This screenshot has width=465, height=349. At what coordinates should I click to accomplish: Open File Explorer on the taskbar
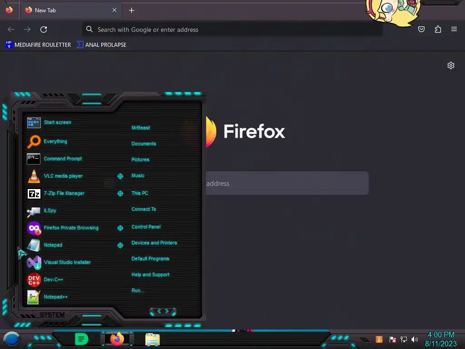click(153, 339)
